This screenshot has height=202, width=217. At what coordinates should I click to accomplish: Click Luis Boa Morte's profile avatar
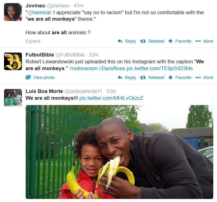pos(13,98)
